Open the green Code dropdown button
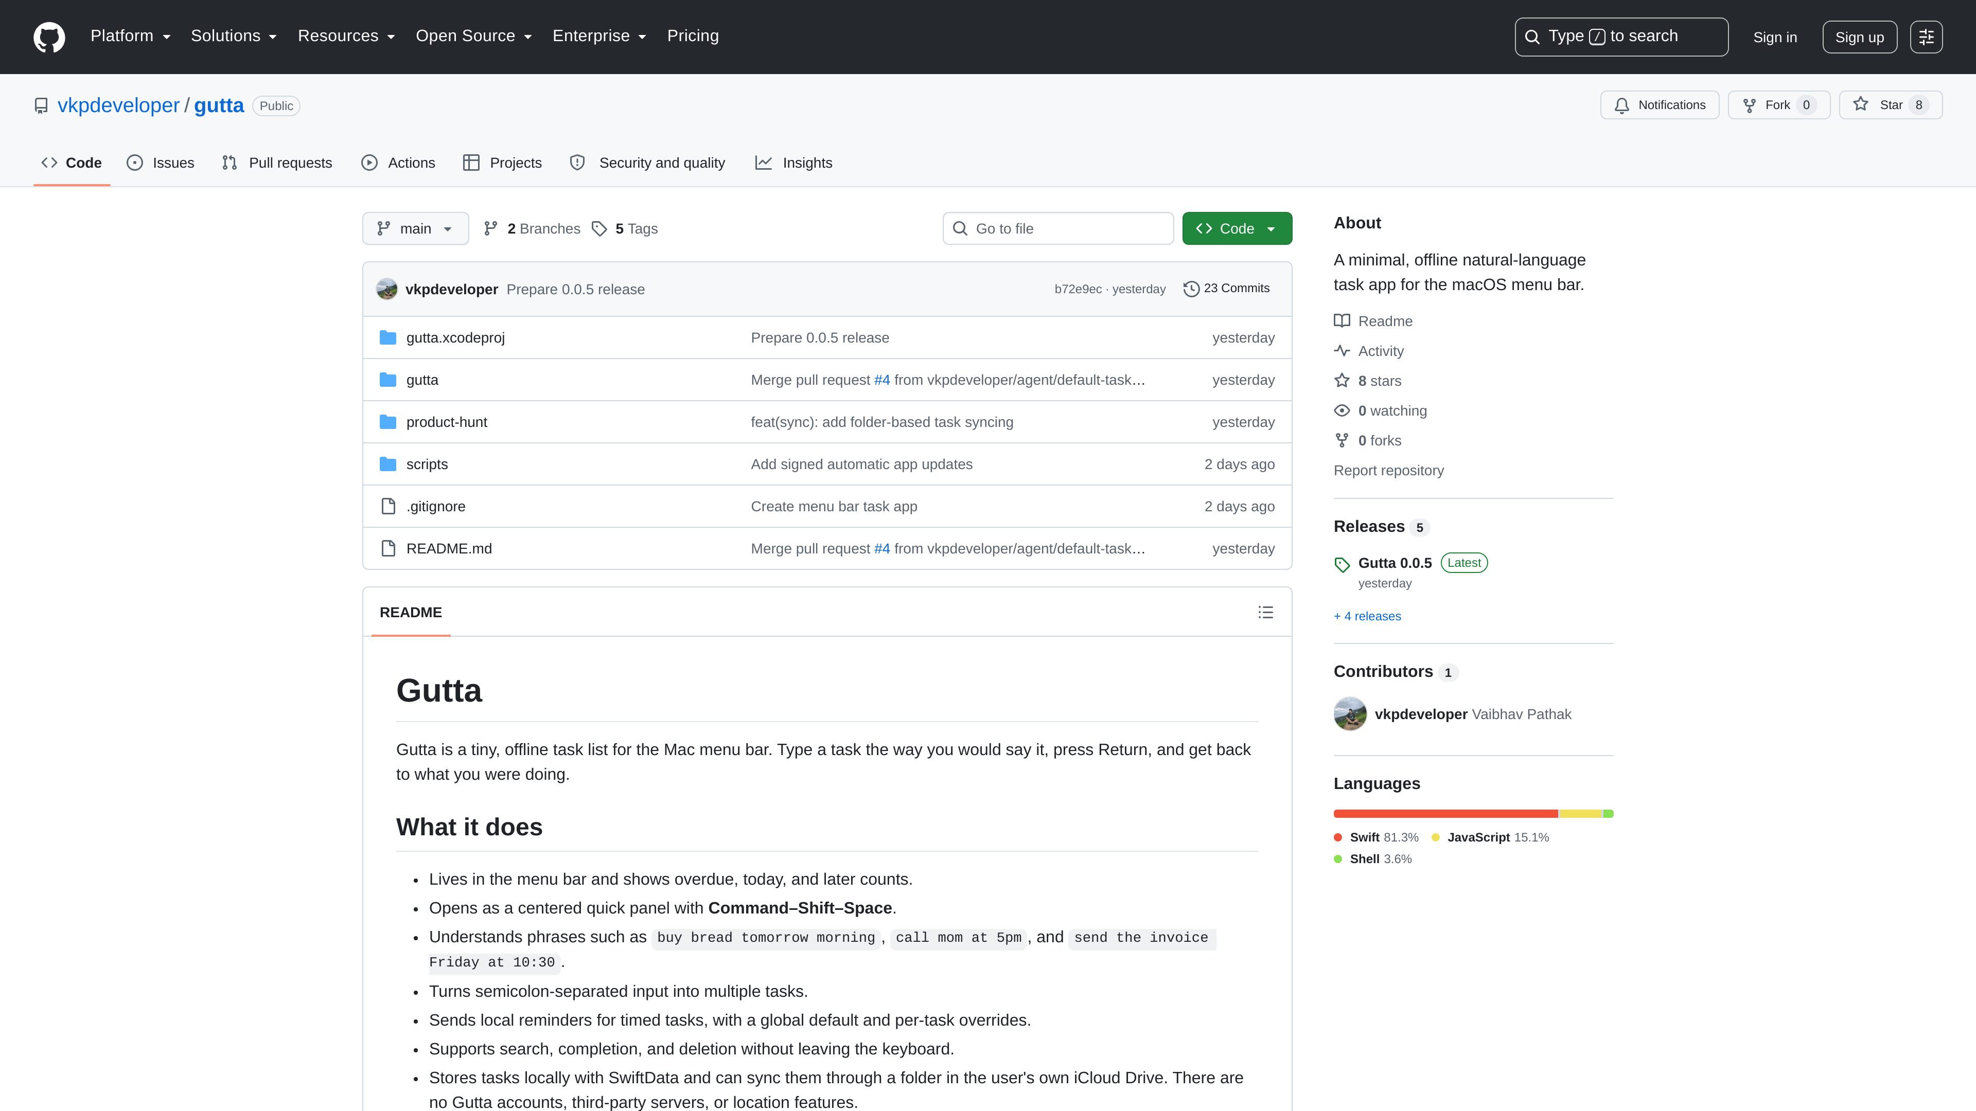This screenshot has height=1111, width=1976. [x=1237, y=228]
